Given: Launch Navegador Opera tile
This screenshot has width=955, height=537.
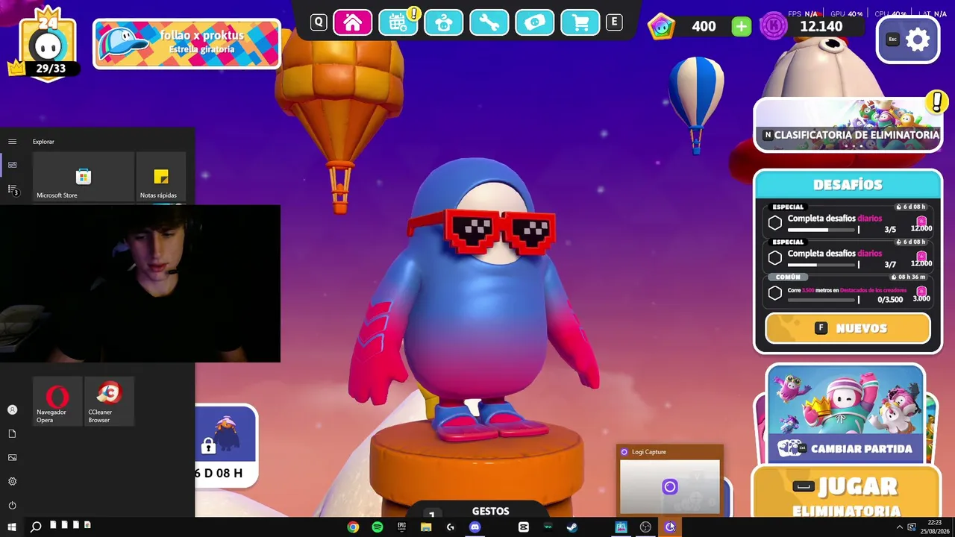Looking at the screenshot, I should click(57, 401).
